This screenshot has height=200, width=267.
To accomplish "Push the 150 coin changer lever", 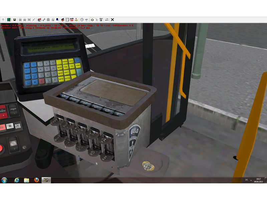I will click(80, 130).
